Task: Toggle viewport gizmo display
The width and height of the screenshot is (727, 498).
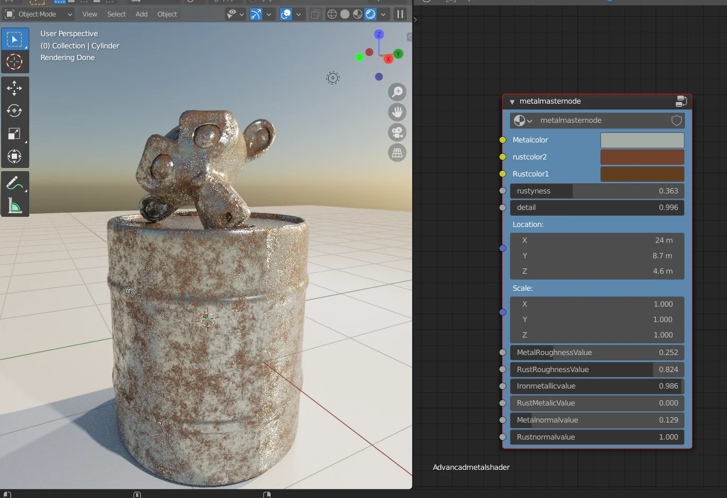Action: 256,14
